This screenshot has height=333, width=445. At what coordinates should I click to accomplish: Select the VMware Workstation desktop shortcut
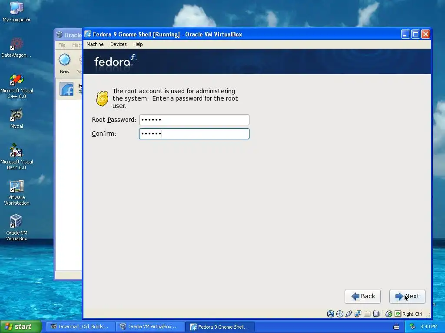point(17,193)
